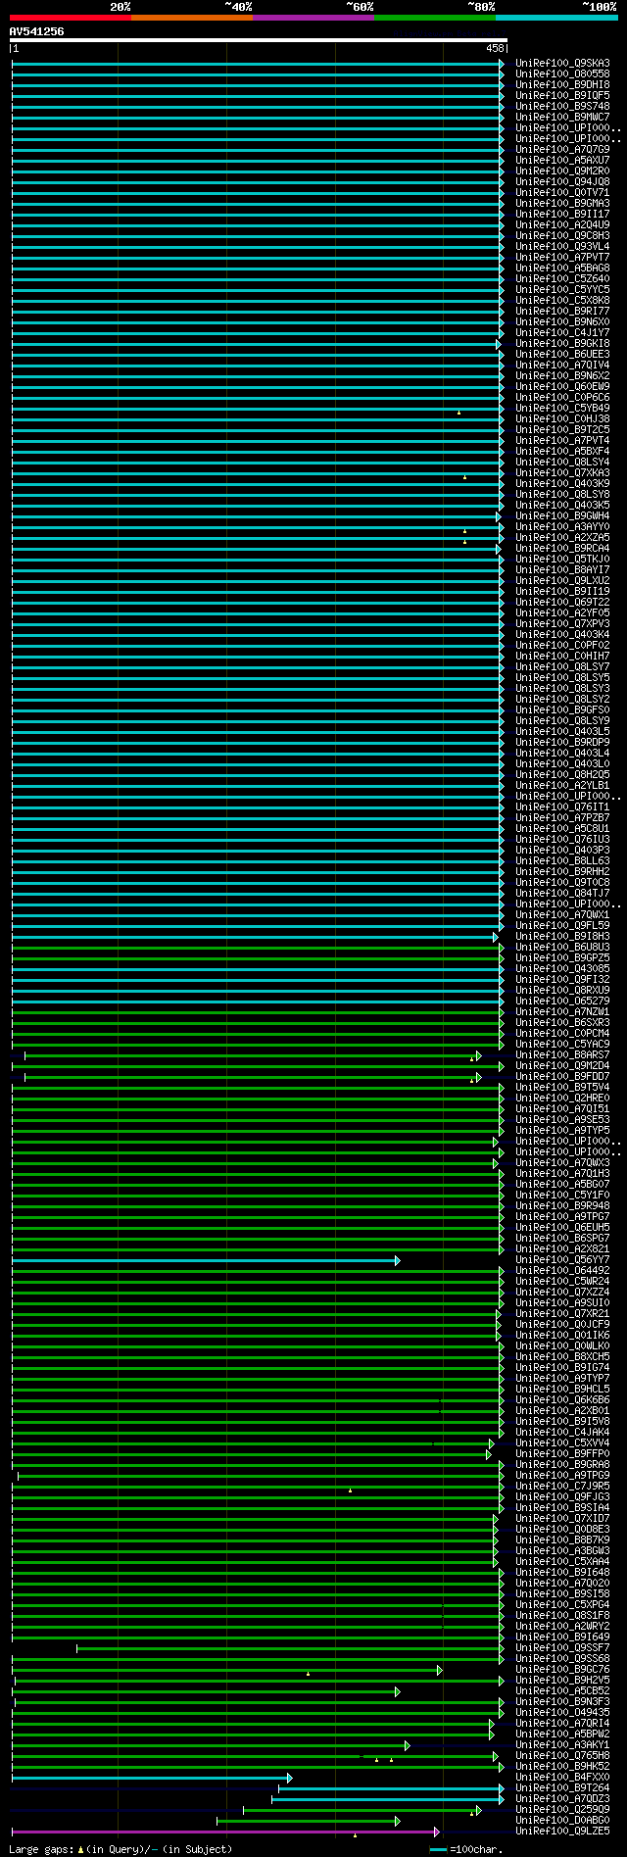
Task: Open the UniRef100_Q56YY7 hit link
Action: click(562, 1260)
